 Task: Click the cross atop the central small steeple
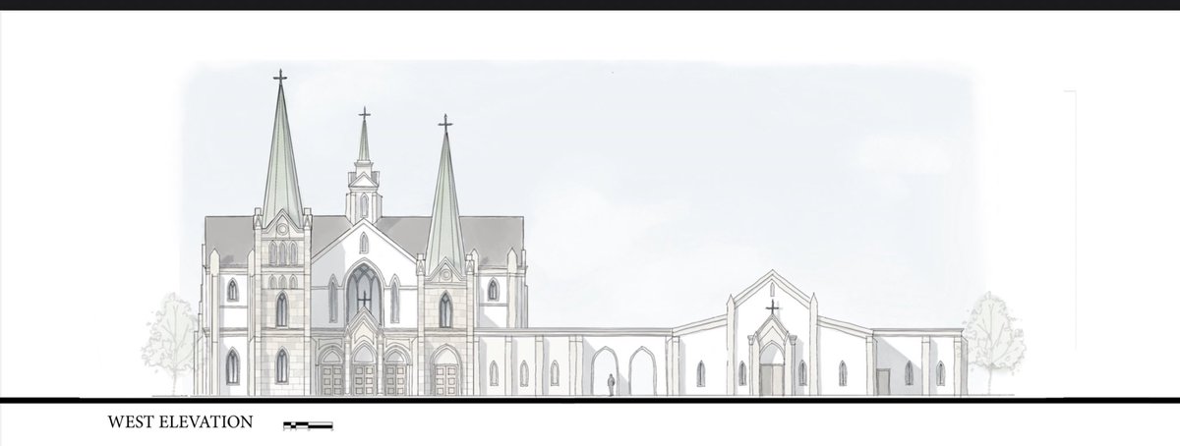pos(364,115)
